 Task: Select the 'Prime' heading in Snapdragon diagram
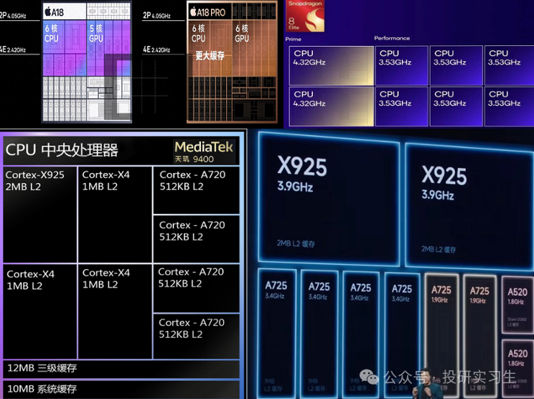coord(294,39)
